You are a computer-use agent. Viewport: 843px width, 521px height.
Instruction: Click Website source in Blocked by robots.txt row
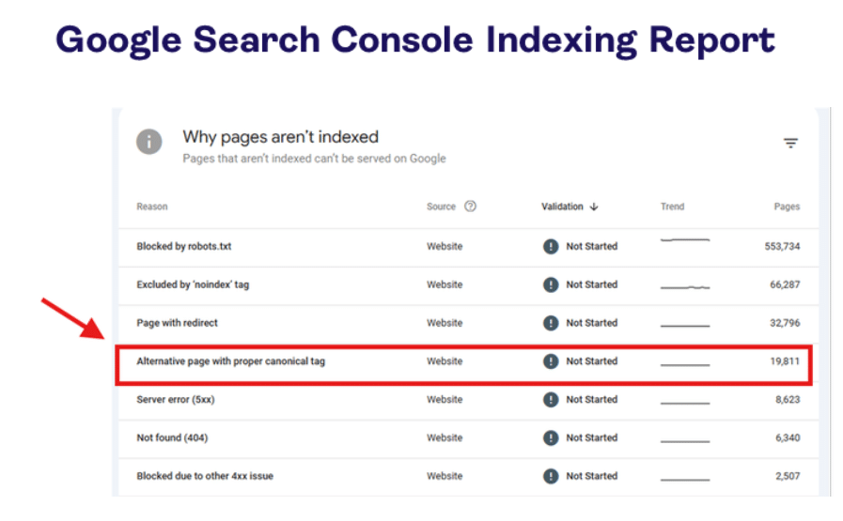coord(445,247)
